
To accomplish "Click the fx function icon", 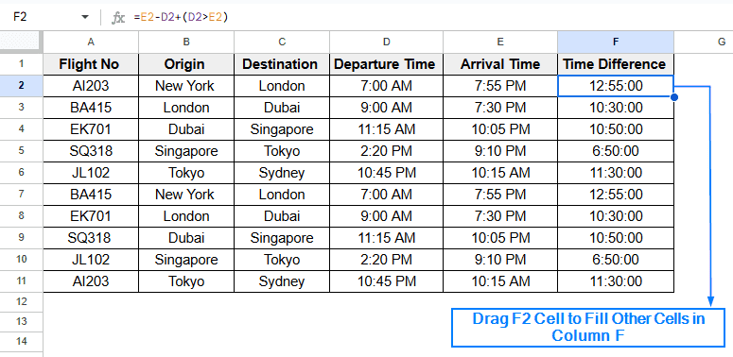I will pyautogui.click(x=118, y=18).
